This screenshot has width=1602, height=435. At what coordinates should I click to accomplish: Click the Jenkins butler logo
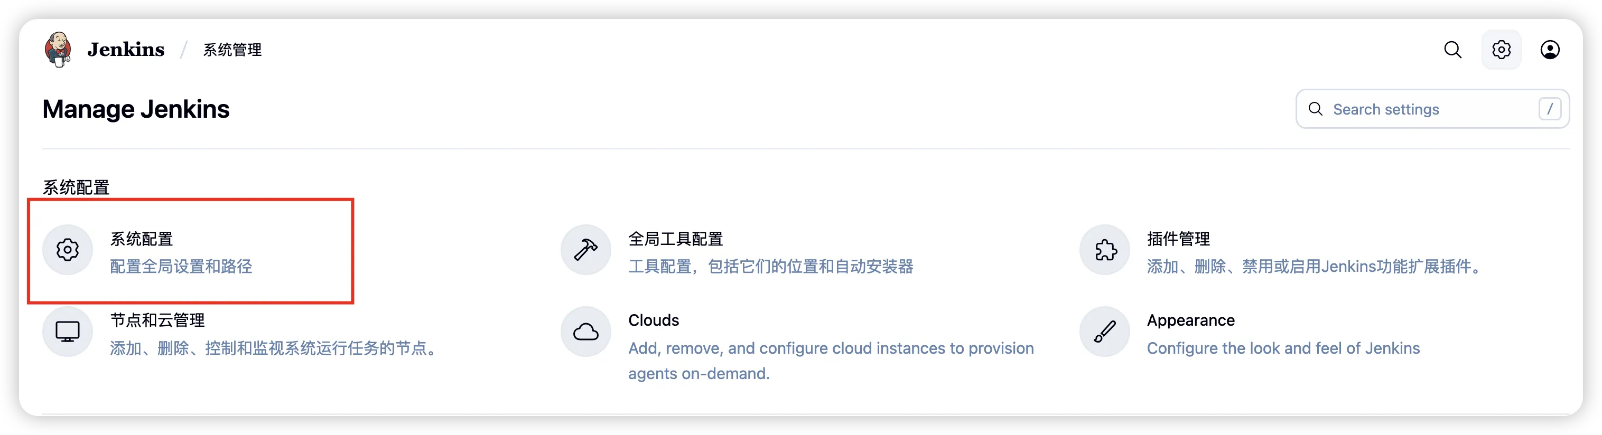point(58,50)
